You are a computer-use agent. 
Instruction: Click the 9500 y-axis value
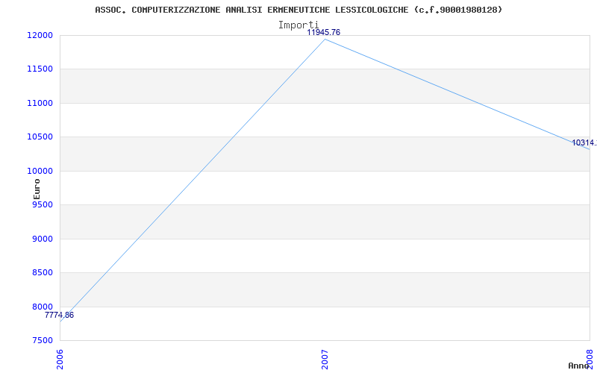pyautogui.click(x=42, y=204)
